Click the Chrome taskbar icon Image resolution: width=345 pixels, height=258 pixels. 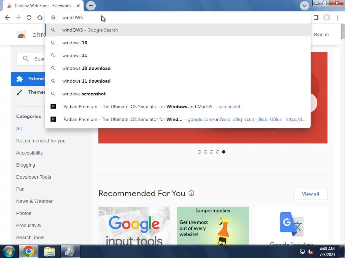[29, 251]
